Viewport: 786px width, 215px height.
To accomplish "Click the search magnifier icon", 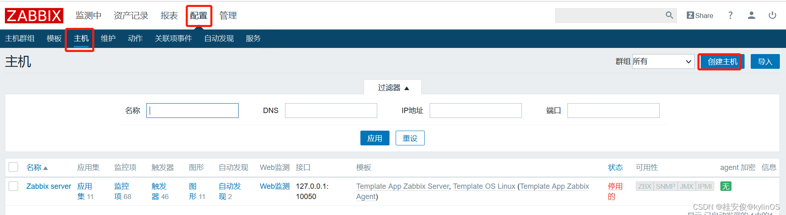I will point(669,16).
